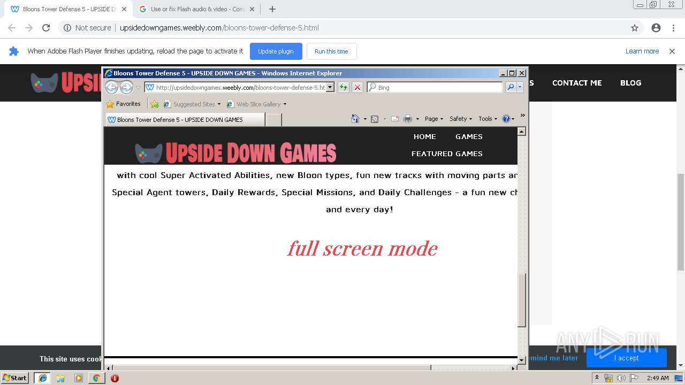Open the Start menu
Viewport: 685px width, 385px height.
[15, 378]
